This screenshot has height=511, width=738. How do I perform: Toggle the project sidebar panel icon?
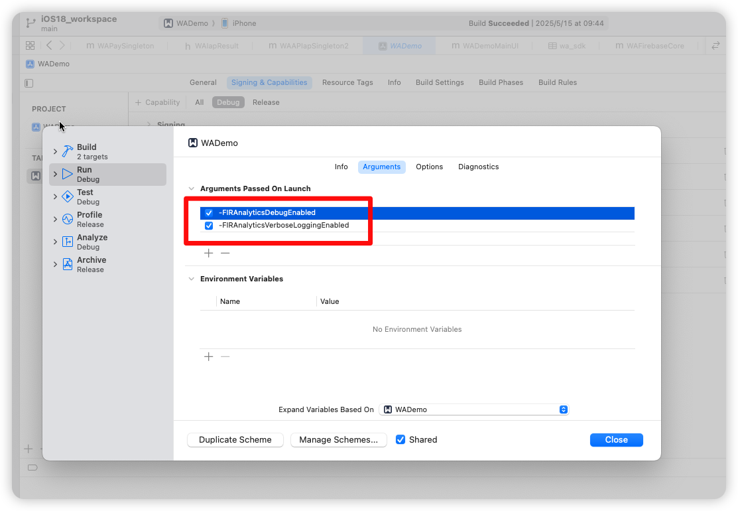29,84
